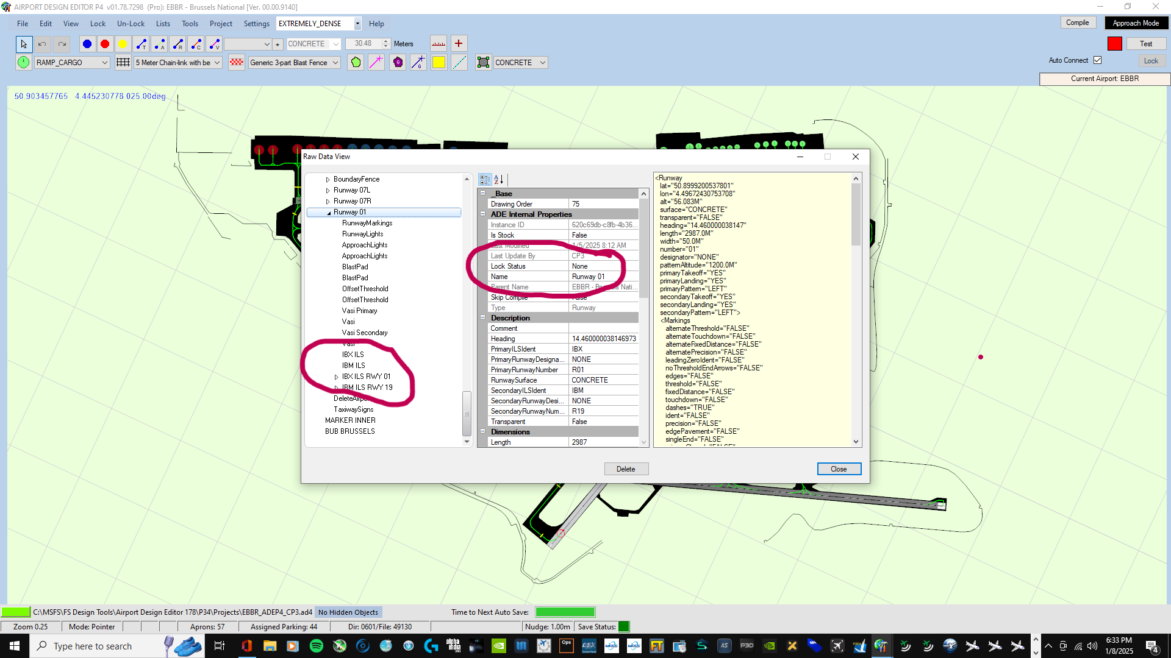The height and width of the screenshot is (658, 1171).
Task: Open the RAMP_CARGO parking type dropdown
Action: 104,63
